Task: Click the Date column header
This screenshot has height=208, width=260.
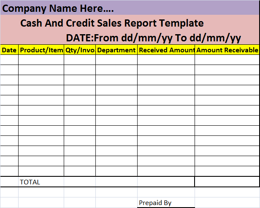Action: (9, 50)
